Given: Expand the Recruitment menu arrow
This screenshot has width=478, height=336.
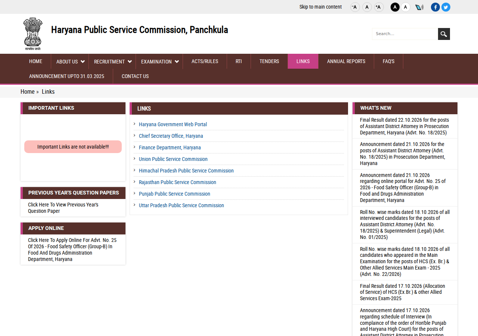Looking at the screenshot, I should (130, 62).
